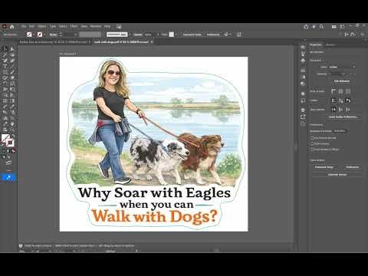Open the stroke weight dropdown in the control bar
The width and height of the screenshot is (368, 276).
click(x=75, y=34)
